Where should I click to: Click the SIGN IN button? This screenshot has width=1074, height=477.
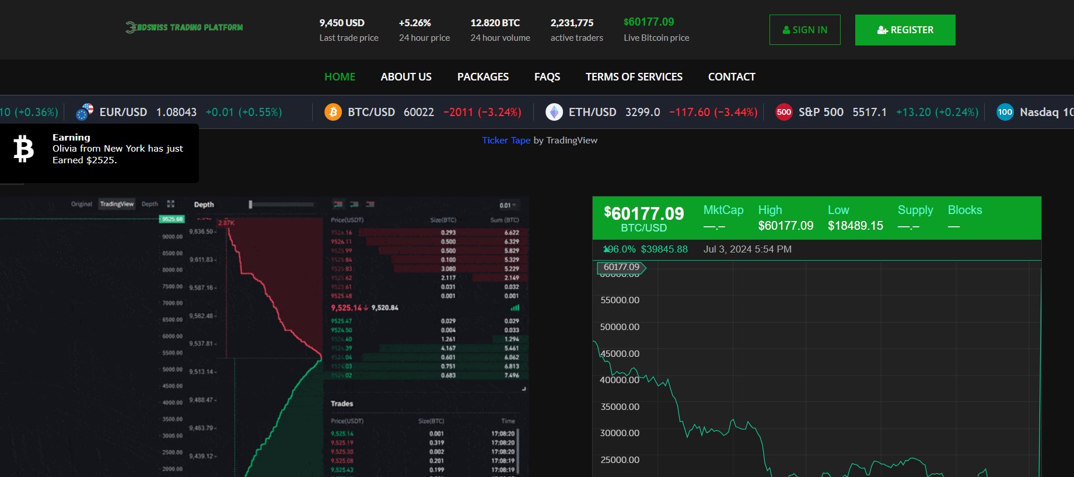(804, 30)
